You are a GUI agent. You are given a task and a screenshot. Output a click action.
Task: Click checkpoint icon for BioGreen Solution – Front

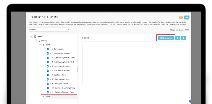[x=48, y=92]
